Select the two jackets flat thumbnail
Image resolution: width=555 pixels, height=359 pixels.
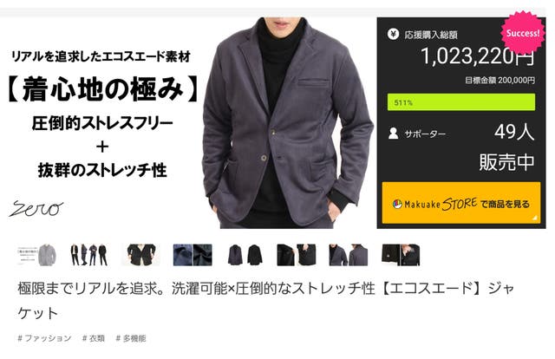(x=245, y=255)
